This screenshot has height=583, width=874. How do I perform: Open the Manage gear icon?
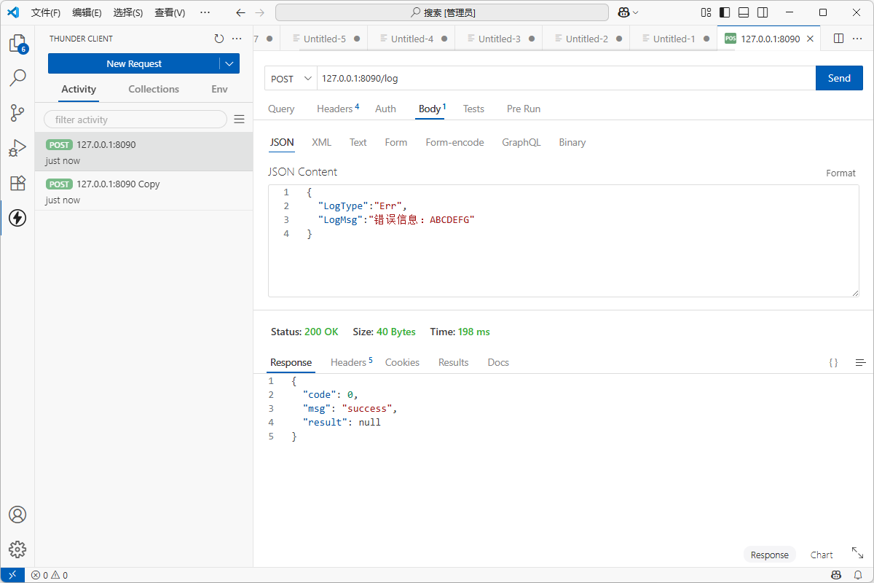pos(17,549)
